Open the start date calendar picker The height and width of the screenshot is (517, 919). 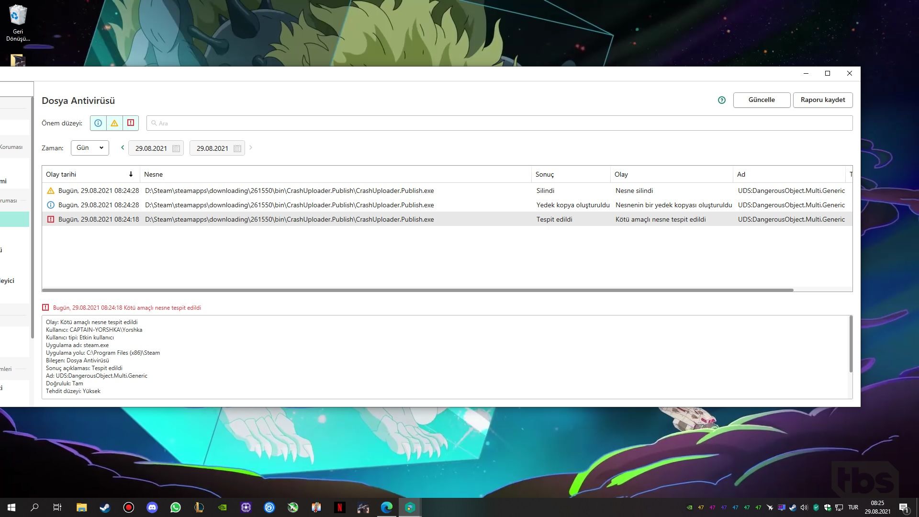click(x=176, y=148)
